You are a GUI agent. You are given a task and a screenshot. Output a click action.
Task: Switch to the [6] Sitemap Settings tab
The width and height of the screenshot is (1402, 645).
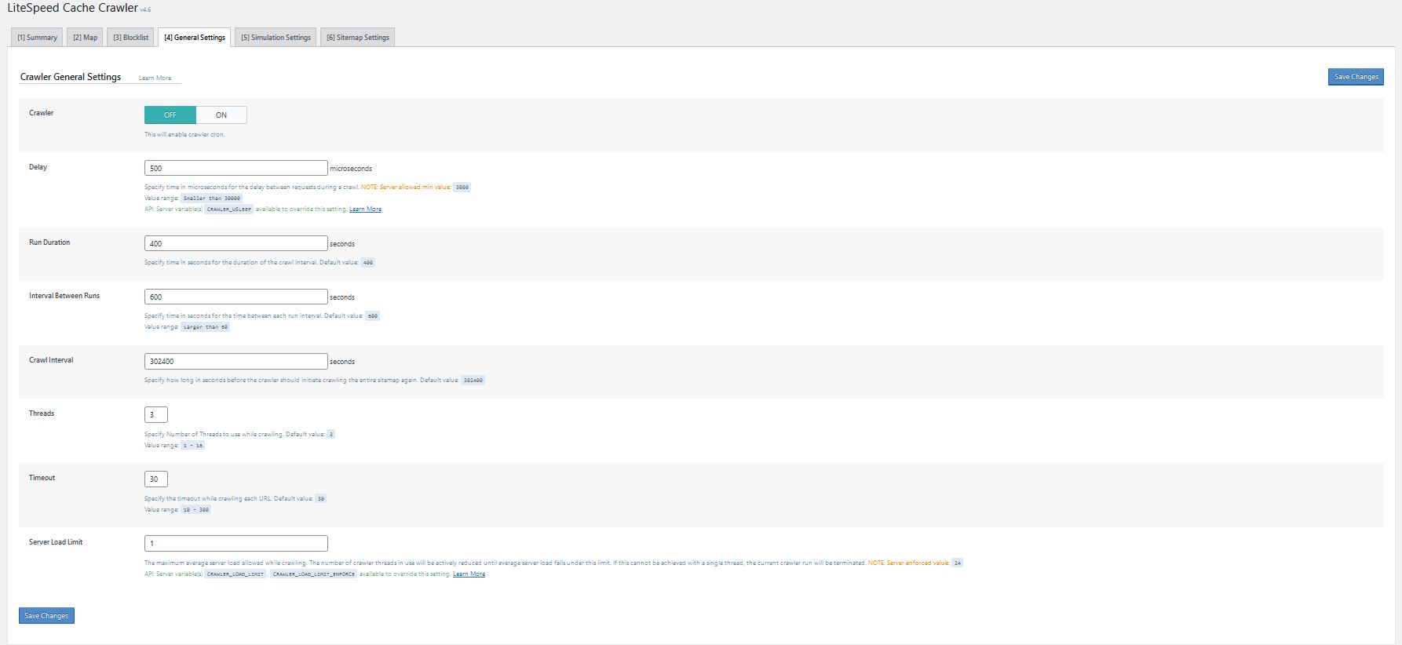(x=357, y=38)
